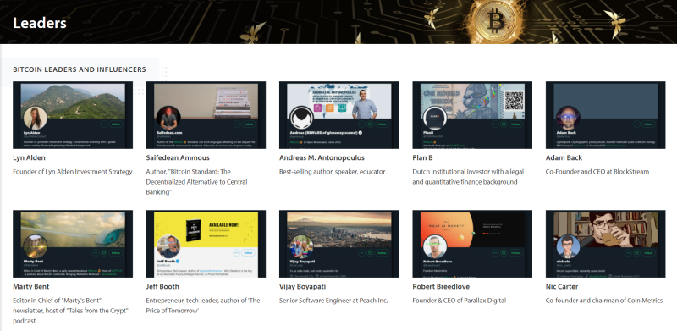Click the more options icon on Jeff Booth's card
The height and width of the screenshot is (331, 677).
tap(236, 253)
